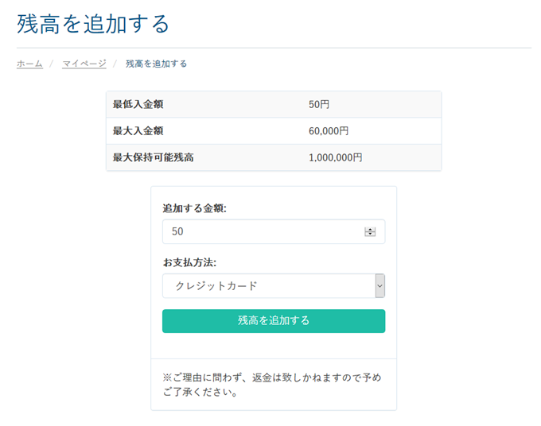Viewport: 541px width, 426px height.
Task: Click the お支払方法 label
Action: pos(189,262)
